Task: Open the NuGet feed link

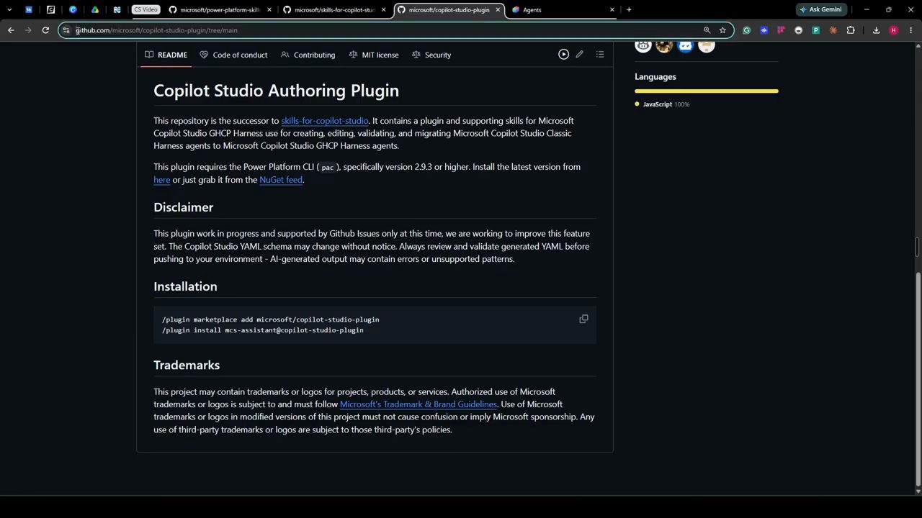Action: pyautogui.click(x=281, y=180)
